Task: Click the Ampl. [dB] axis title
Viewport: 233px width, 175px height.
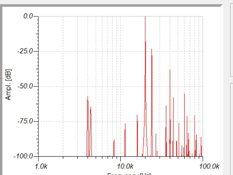Action: pos(8,85)
